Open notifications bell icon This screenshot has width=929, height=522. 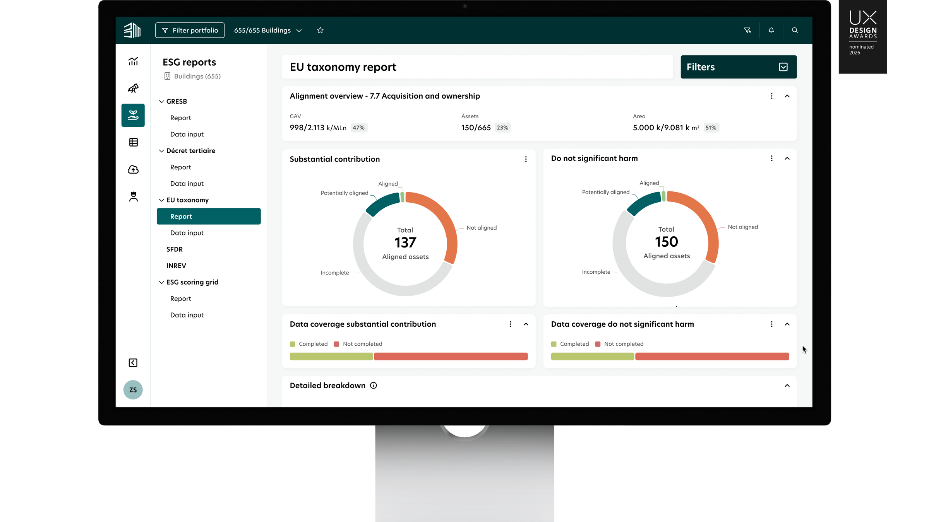(771, 30)
